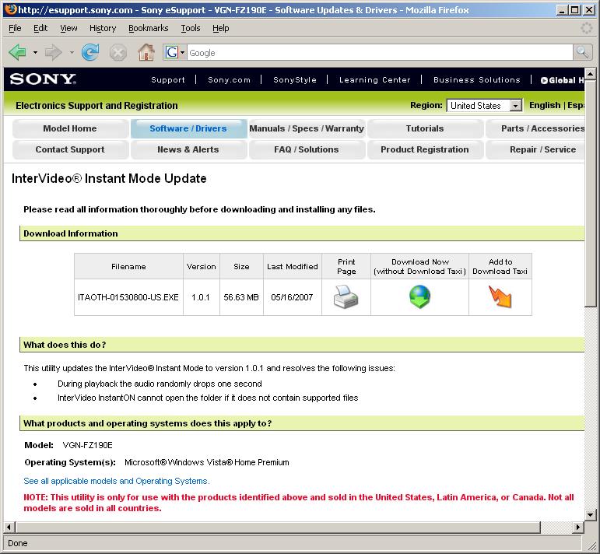Screen dimensions: 600x554
Task: Click the magnifier search button
Action: (582, 52)
